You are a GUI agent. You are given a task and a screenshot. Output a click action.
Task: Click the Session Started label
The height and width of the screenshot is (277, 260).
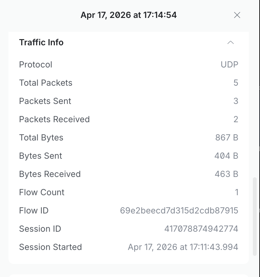(50, 247)
